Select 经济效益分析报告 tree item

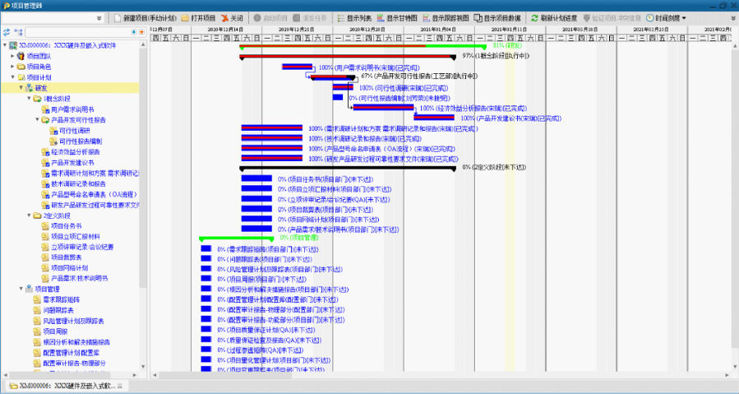[x=76, y=151]
